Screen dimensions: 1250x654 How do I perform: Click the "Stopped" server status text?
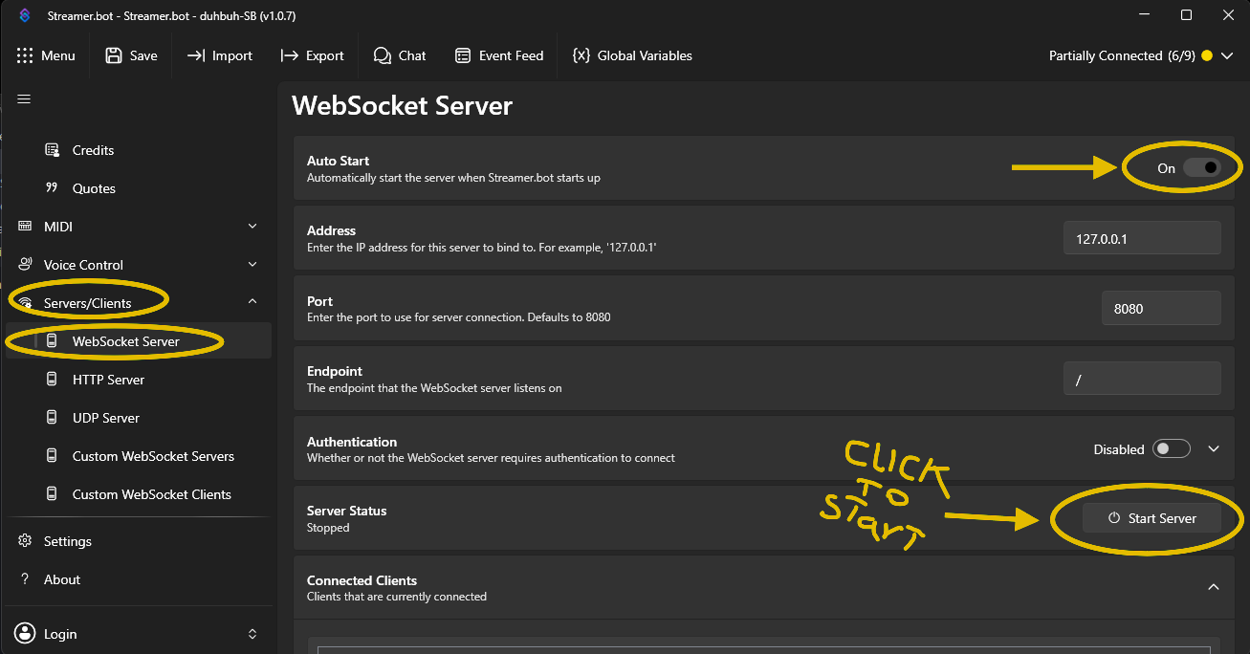click(328, 528)
